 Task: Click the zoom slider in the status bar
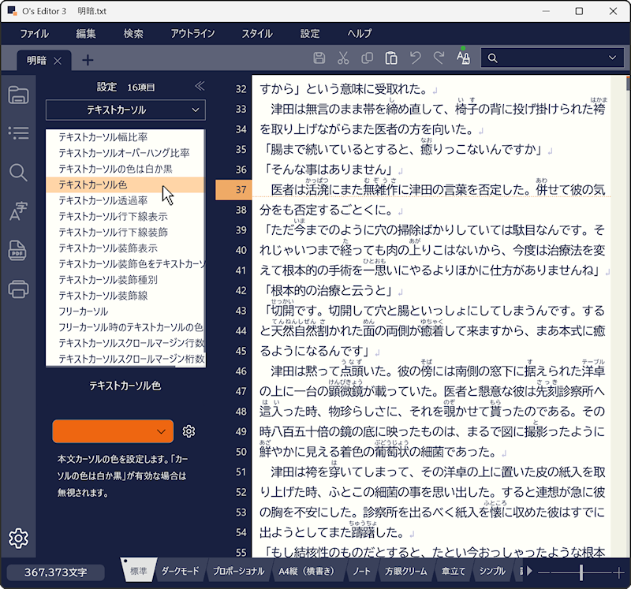click(x=581, y=572)
